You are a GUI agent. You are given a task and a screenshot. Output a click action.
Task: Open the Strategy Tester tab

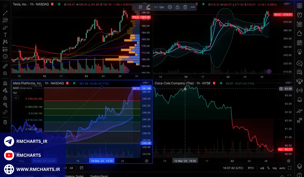pos(74,176)
